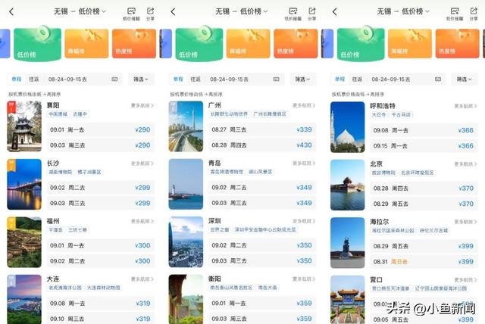Viewport: 485px width, 324px height.
Task: Tap the 长隆野生动物世界 tag under 广州
Action: click(x=229, y=114)
